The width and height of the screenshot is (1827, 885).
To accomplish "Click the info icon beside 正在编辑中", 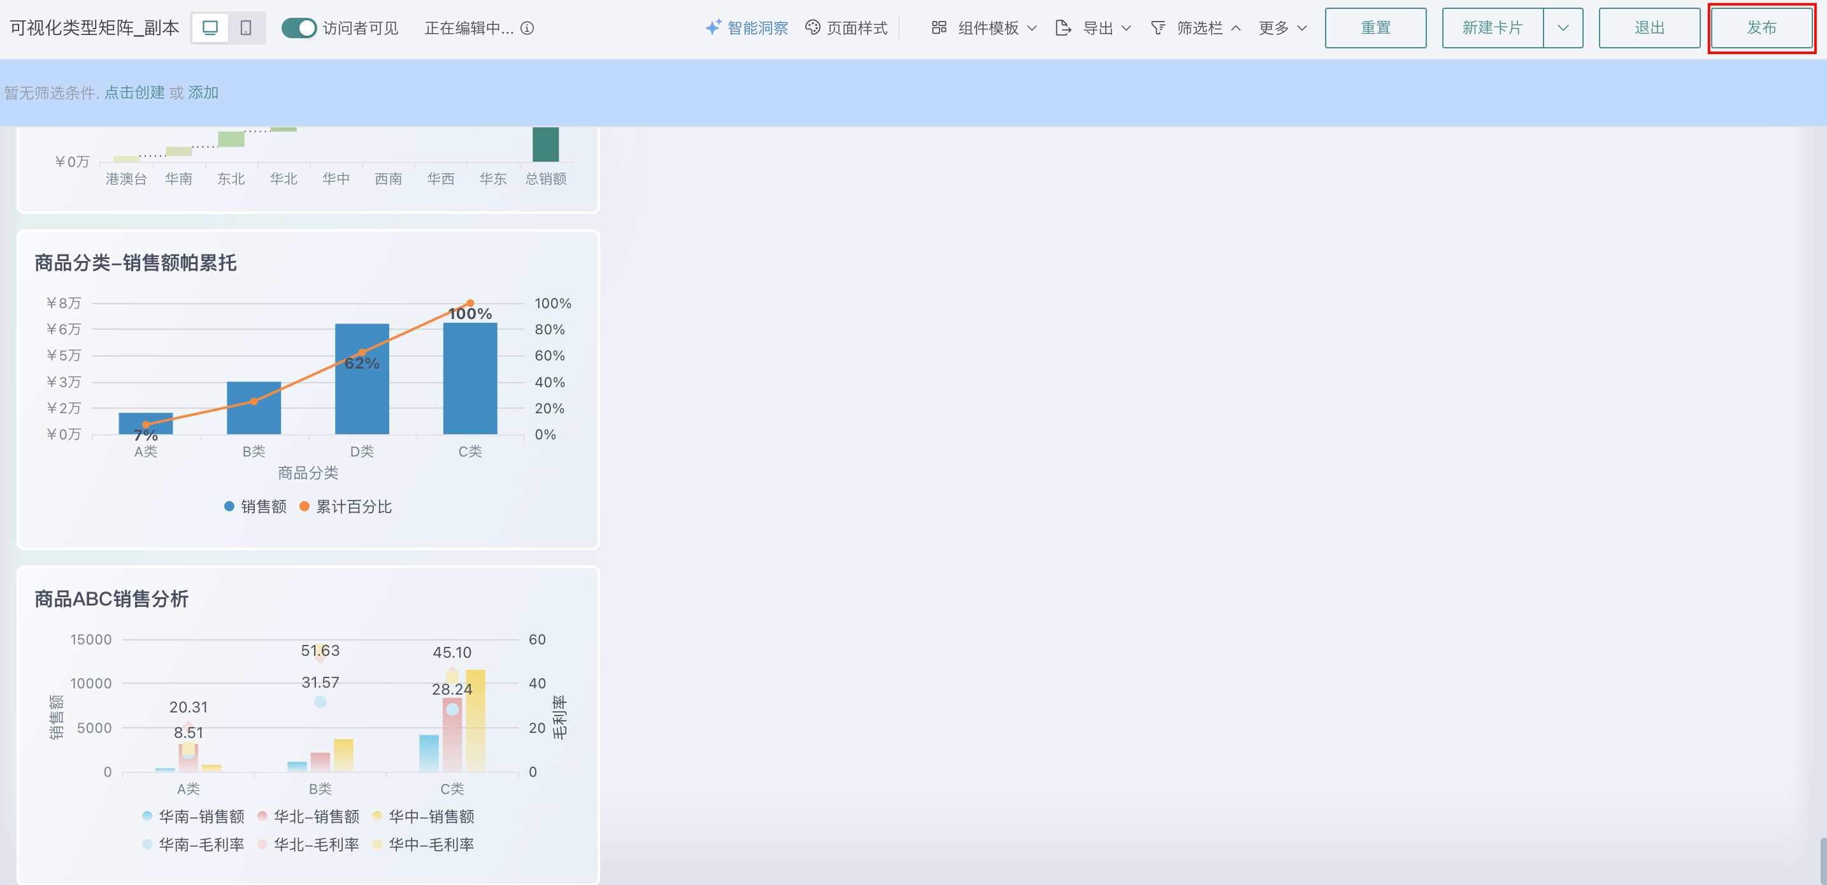I will point(527,27).
